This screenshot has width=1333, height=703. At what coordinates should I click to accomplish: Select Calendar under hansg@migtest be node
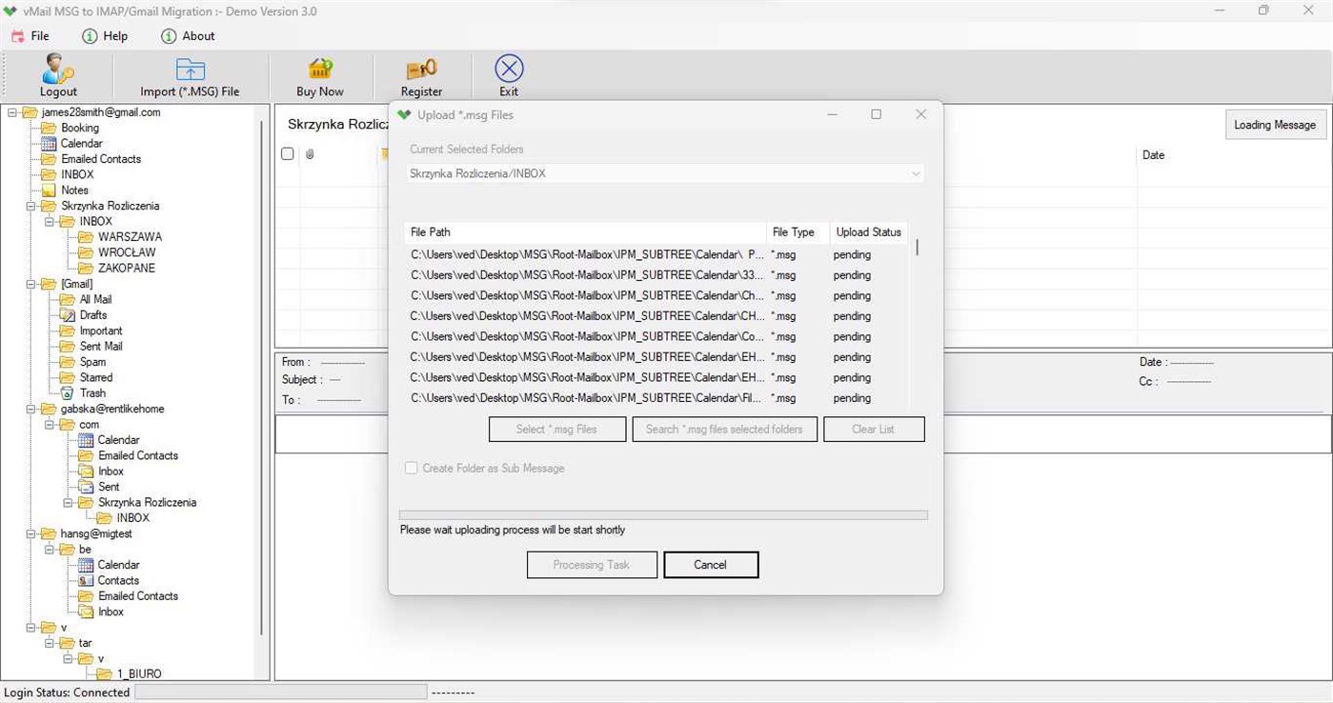118,565
